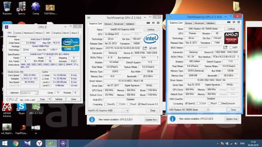262x147 pixels.
Task: Click the Intel logo in GPU-Z
Action: tap(151, 38)
